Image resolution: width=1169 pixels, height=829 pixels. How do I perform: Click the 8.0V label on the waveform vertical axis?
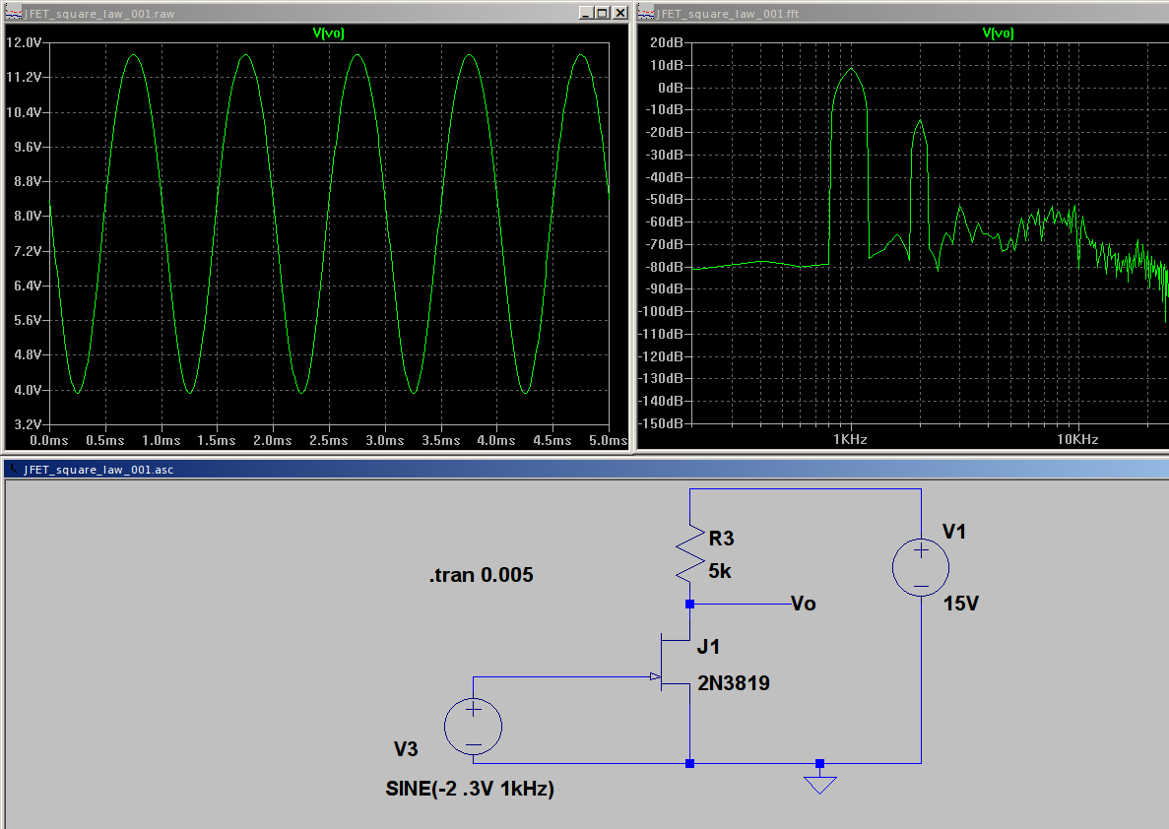tap(28, 217)
